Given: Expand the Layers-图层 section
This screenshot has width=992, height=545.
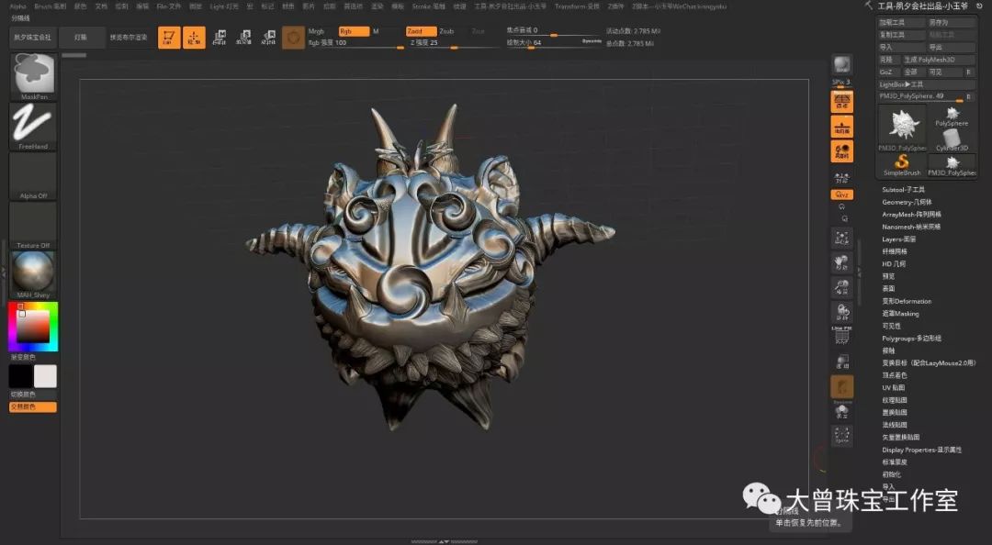Looking at the screenshot, I should 898,239.
